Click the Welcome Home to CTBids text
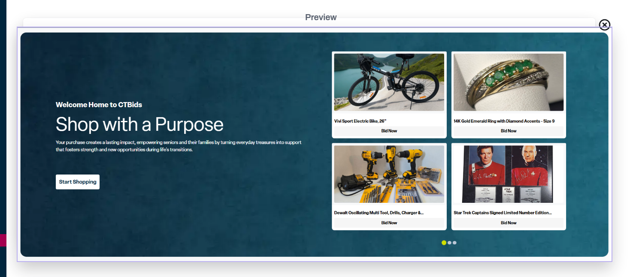Screen dimensions: 636x277 99,105
